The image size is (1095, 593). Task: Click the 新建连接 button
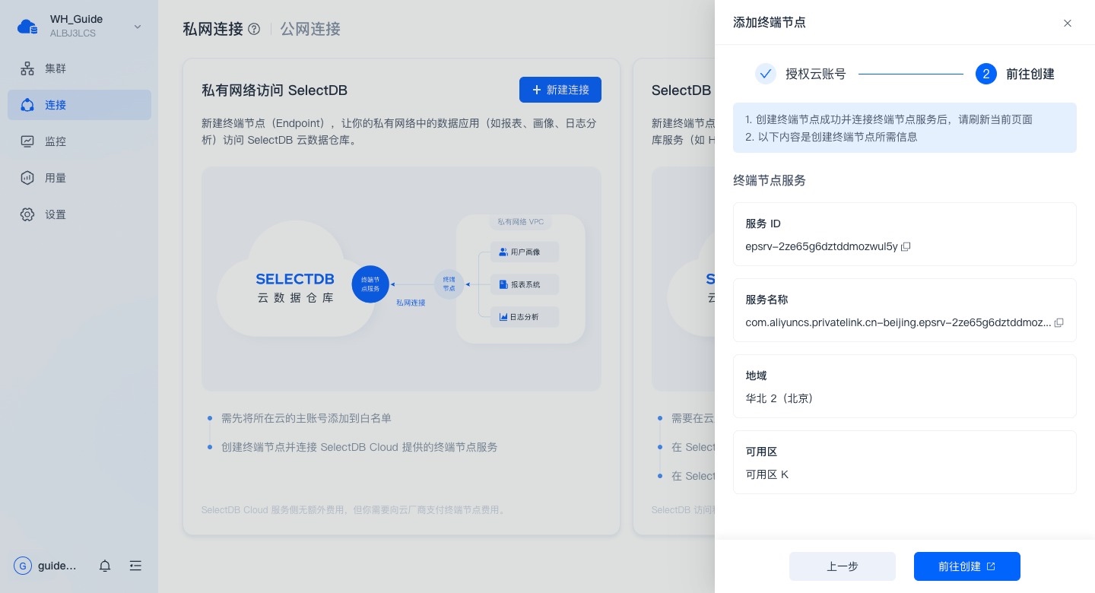point(560,90)
